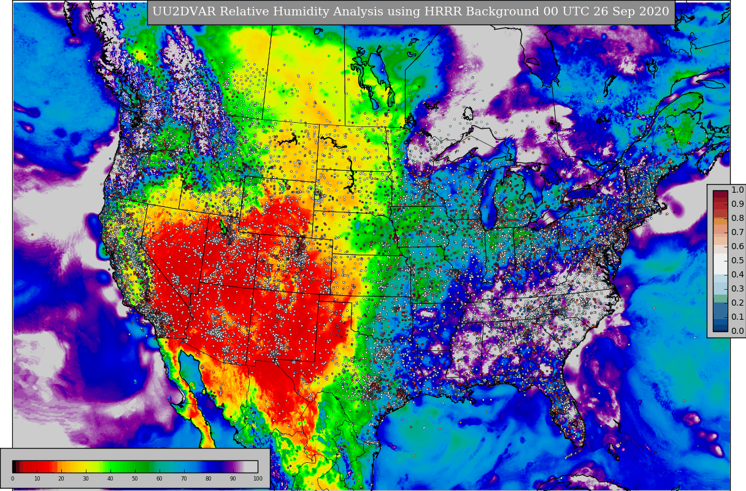This screenshot has width=746, height=491.
Task: Click the black end of humidity colorbar
Action: 15,466
